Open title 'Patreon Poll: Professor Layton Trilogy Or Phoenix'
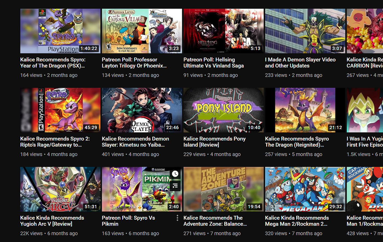 (x=134, y=62)
